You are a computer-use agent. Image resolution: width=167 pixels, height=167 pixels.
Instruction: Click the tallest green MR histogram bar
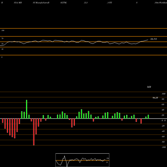26,109
